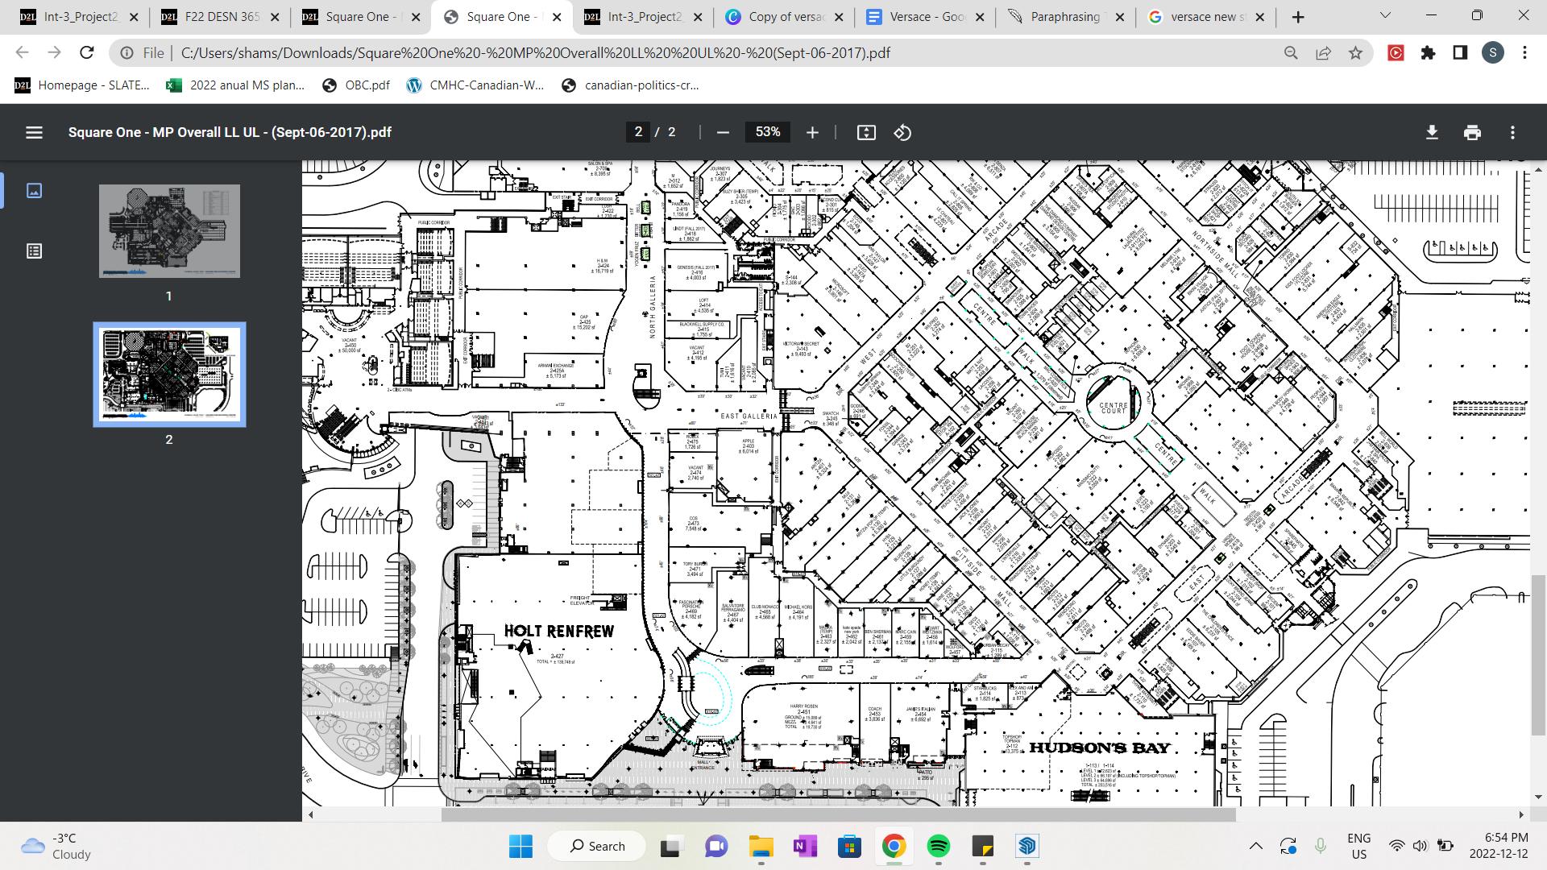Open the red extension icon in toolbar
1547x870 pixels.
(x=1396, y=53)
